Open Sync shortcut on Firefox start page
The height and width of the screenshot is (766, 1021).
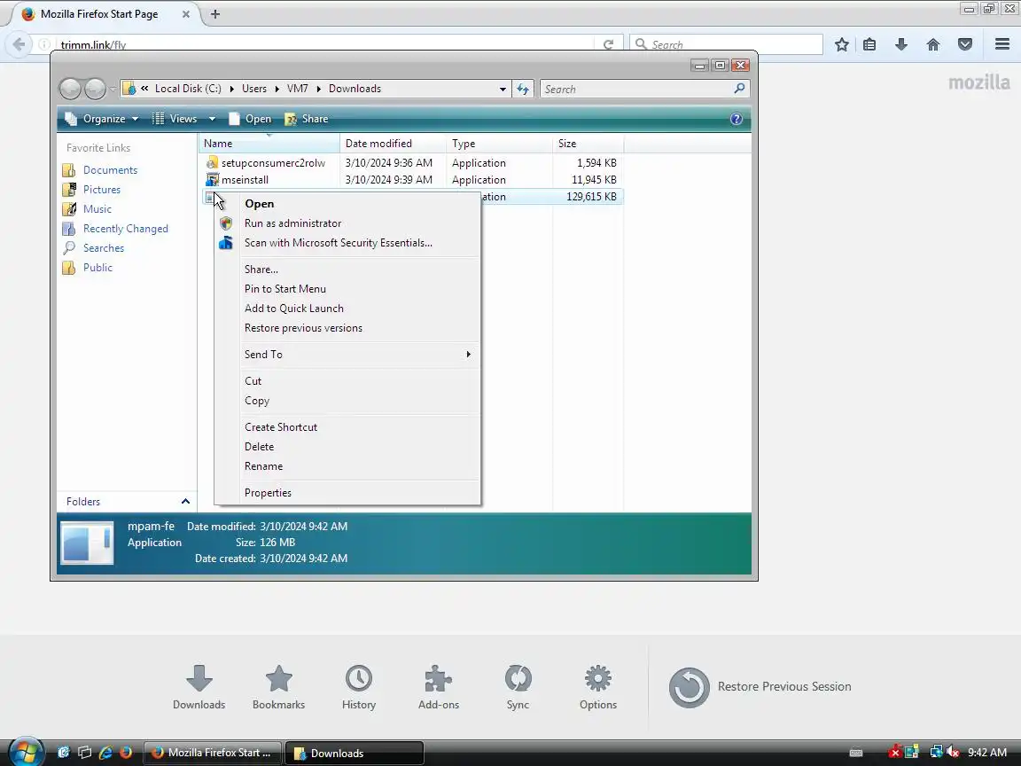(518, 687)
